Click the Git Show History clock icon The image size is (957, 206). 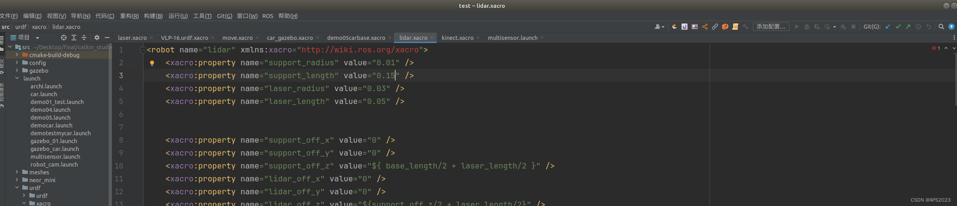918,27
